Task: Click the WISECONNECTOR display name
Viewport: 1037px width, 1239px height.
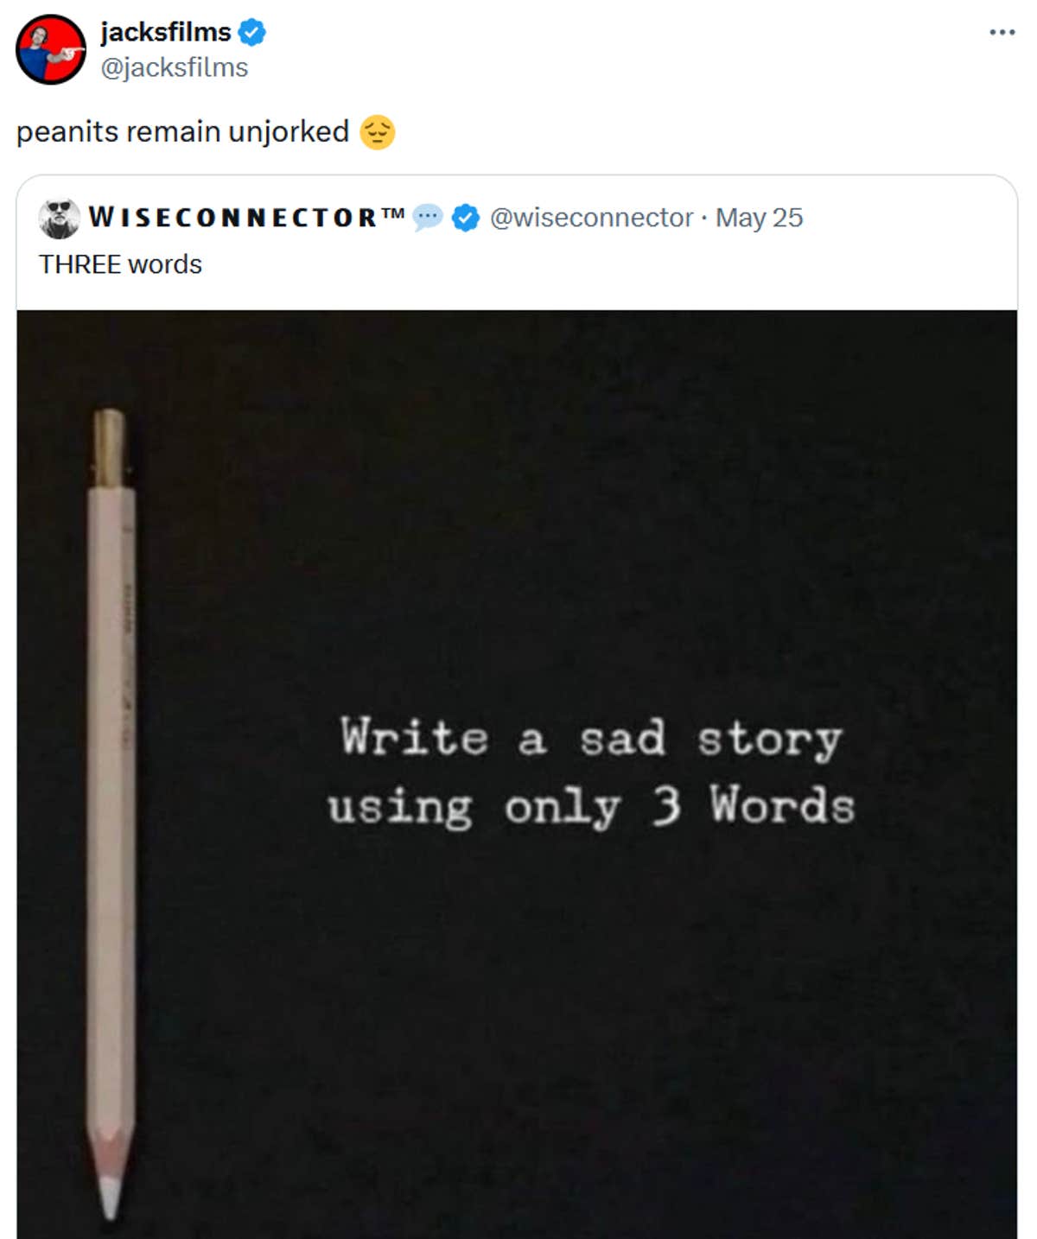Action: click(x=233, y=218)
